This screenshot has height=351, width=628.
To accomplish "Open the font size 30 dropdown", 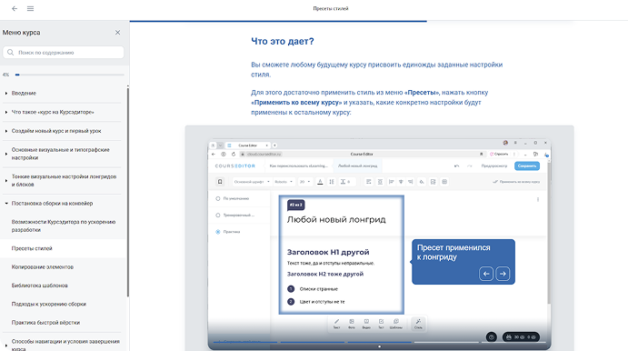I will (x=304, y=182).
